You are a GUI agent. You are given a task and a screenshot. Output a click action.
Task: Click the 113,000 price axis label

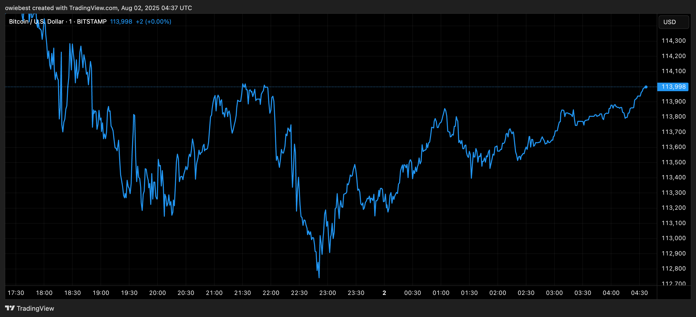(674, 238)
